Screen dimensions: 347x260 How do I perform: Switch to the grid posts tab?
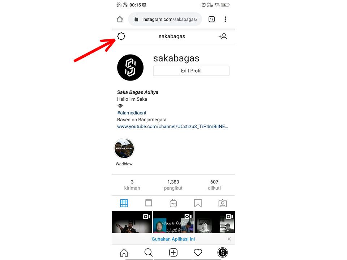click(124, 203)
